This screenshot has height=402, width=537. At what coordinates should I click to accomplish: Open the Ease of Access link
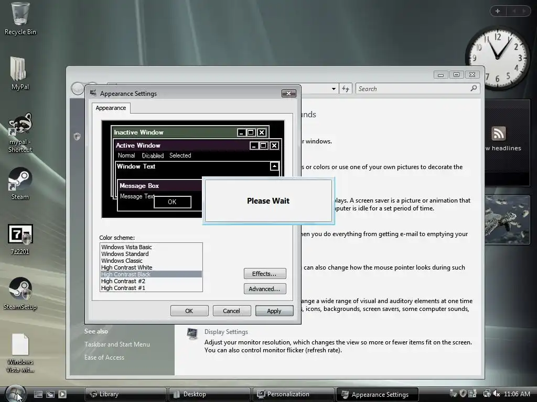104,357
